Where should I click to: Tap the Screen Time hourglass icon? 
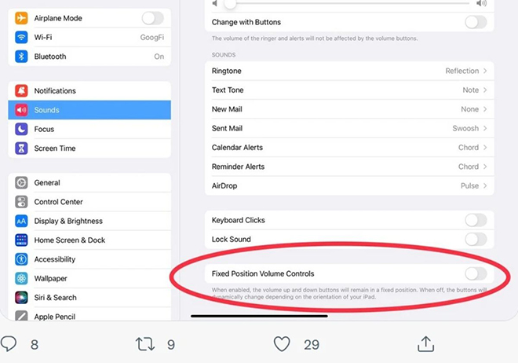pos(21,148)
